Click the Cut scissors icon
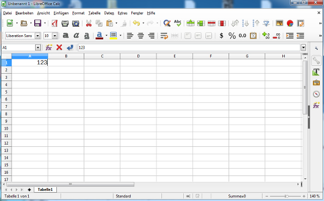Screen dimensions: 324x201 click(89, 23)
